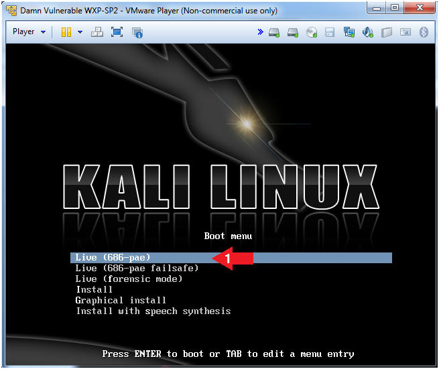Toggle Unity mode icon
This screenshot has height=369, width=439.
point(137,32)
